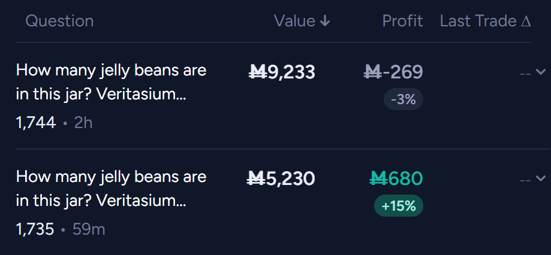The image size is (551, 255).
Task: Click the 59m time label in second row
Action: click(x=89, y=229)
